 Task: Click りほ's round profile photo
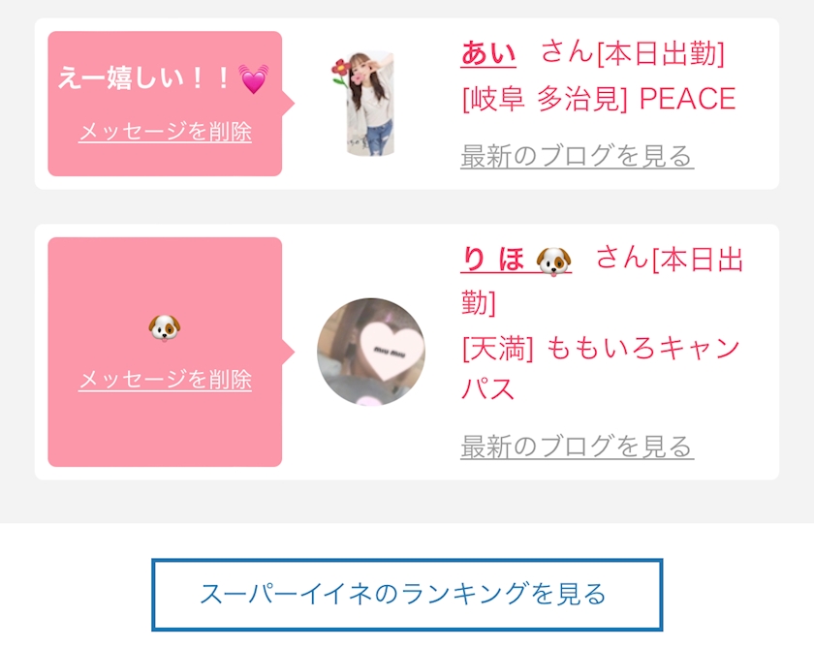(x=370, y=352)
